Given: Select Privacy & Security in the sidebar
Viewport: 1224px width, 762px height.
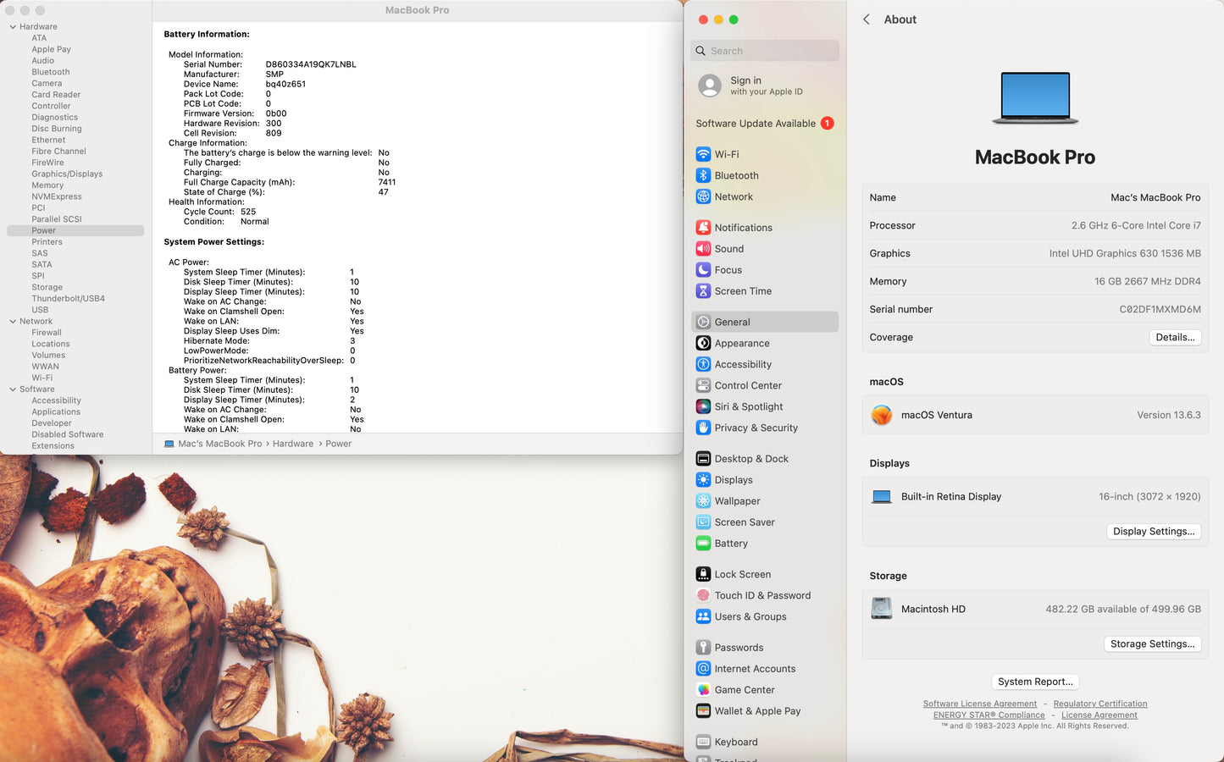Looking at the screenshot, I should [756, 428].
